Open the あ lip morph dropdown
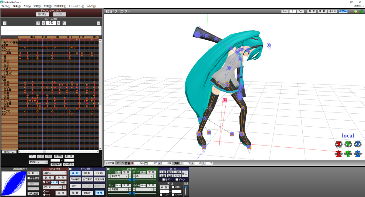Screen dimensions: 365x197 (144, 176)
